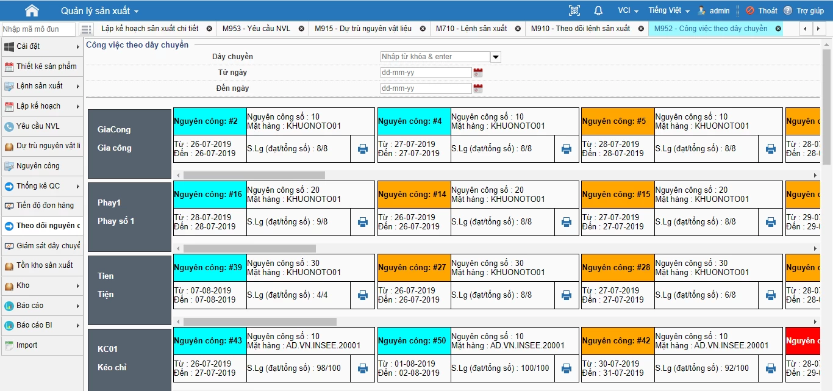Print Nguyên công #27 card

point(567,295)
